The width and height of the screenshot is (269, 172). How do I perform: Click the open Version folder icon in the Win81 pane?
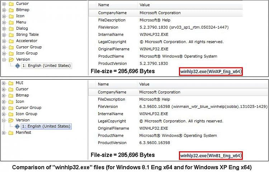11,120
